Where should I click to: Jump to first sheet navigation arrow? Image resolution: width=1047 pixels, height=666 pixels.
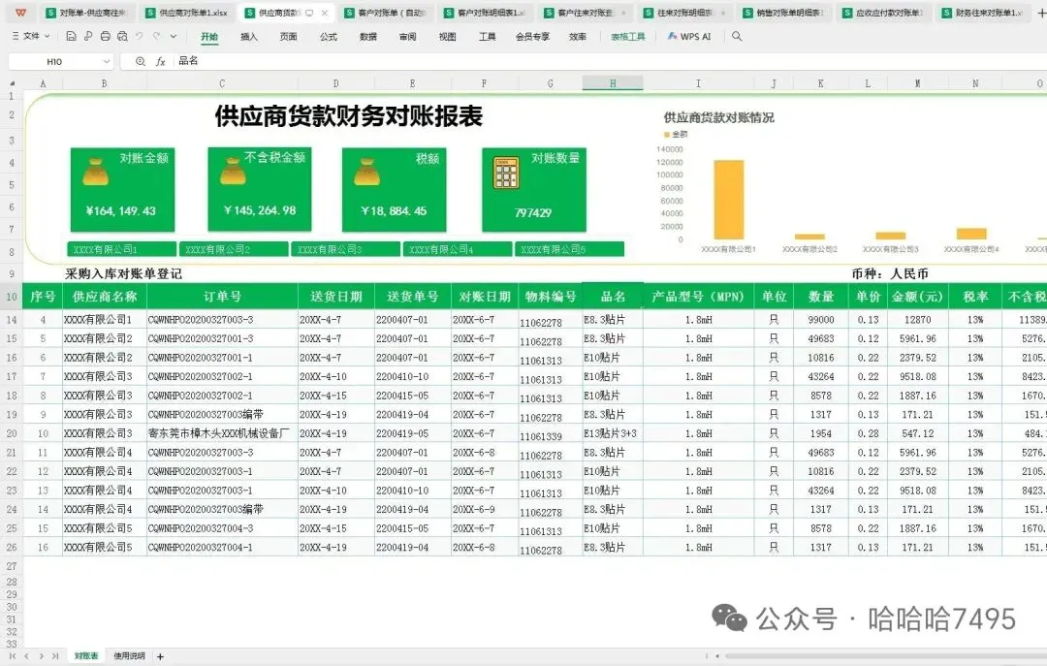click(12, 656)
